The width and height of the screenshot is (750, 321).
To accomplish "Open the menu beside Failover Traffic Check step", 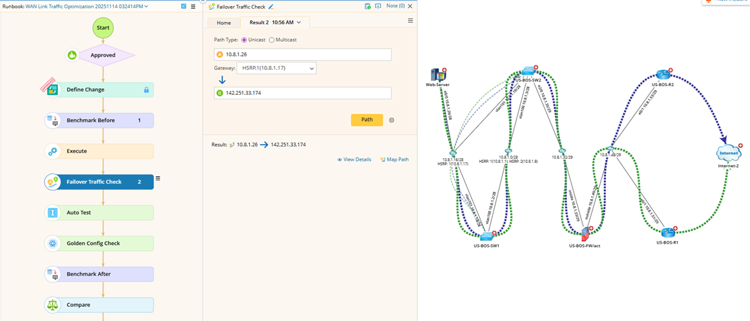I will tap(158, 178).
